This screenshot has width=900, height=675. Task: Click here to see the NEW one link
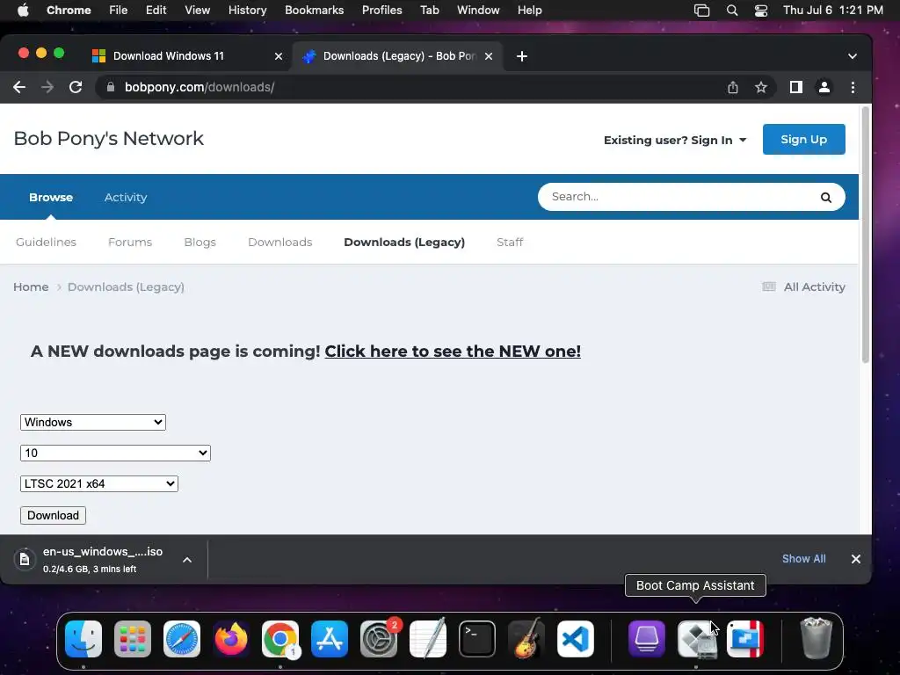point(453,352)
